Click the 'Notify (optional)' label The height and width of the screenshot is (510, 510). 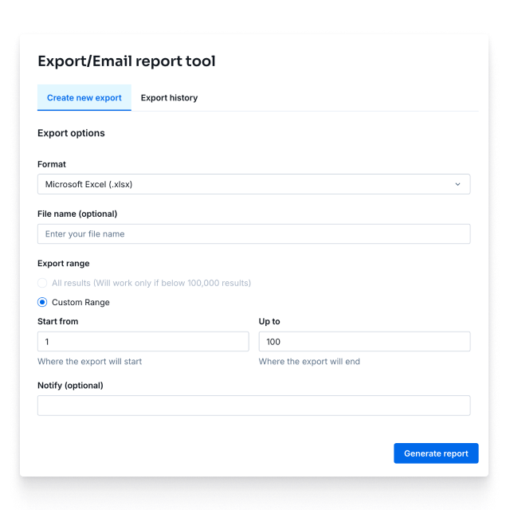coord(70,386)
